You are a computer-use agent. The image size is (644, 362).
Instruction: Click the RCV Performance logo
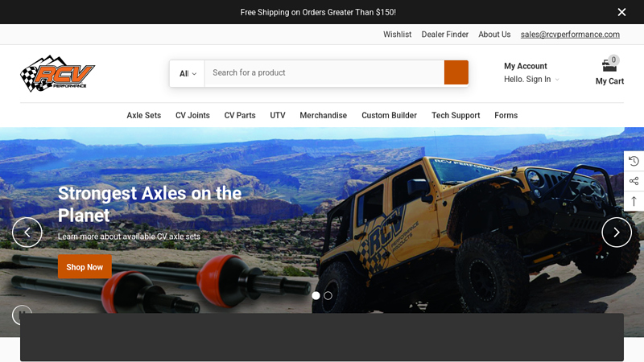57,74
